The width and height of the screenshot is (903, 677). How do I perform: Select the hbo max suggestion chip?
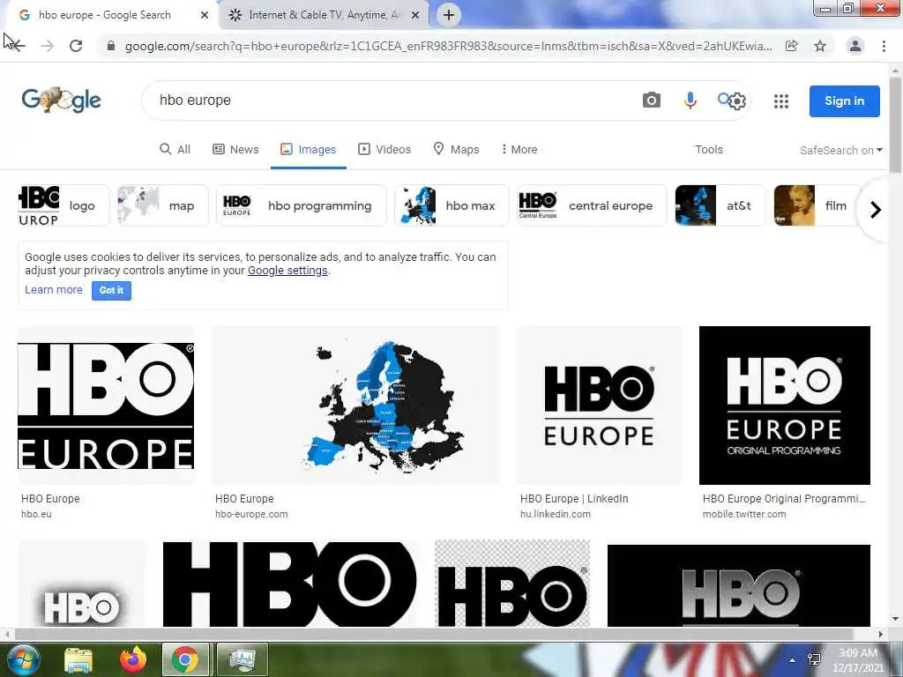pyautogui.click(x=452, y=205)
